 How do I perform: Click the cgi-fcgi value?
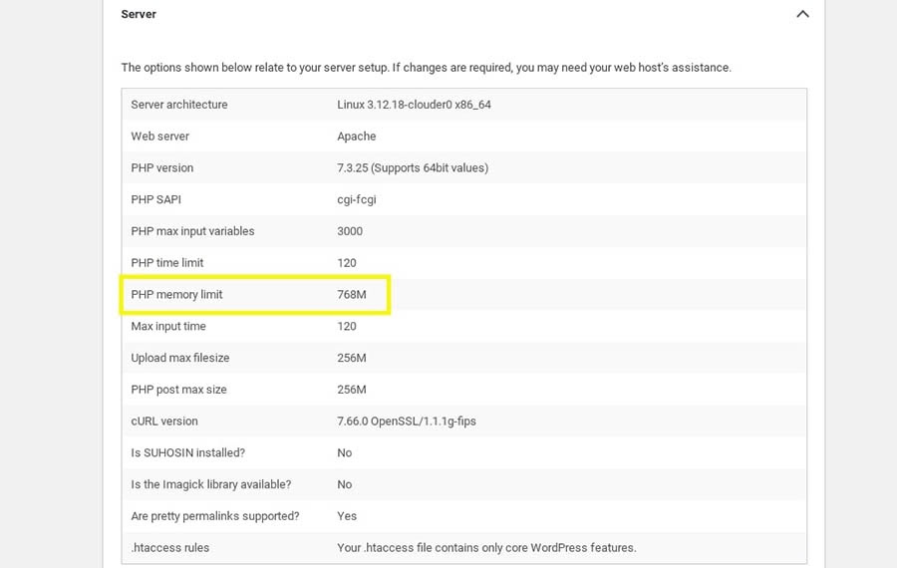click(357, 199)
